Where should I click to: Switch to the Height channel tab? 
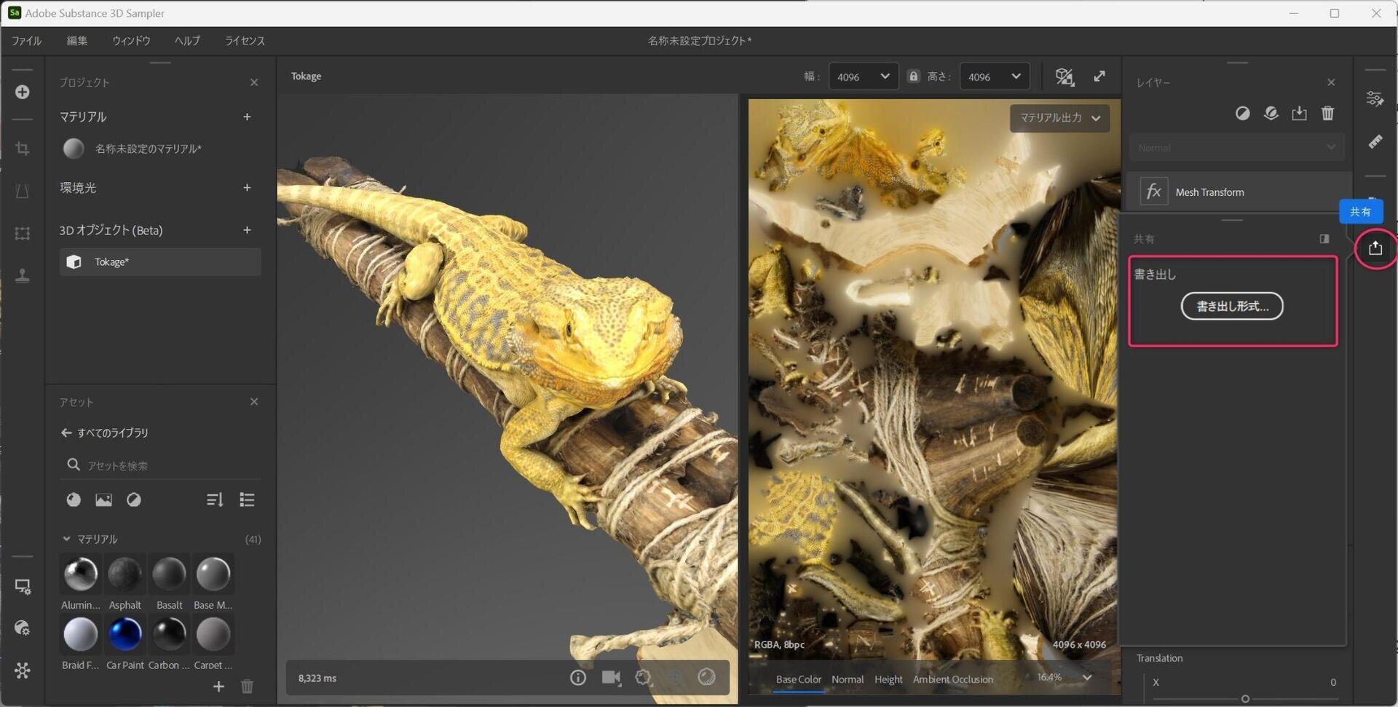[x=888, y=679]
